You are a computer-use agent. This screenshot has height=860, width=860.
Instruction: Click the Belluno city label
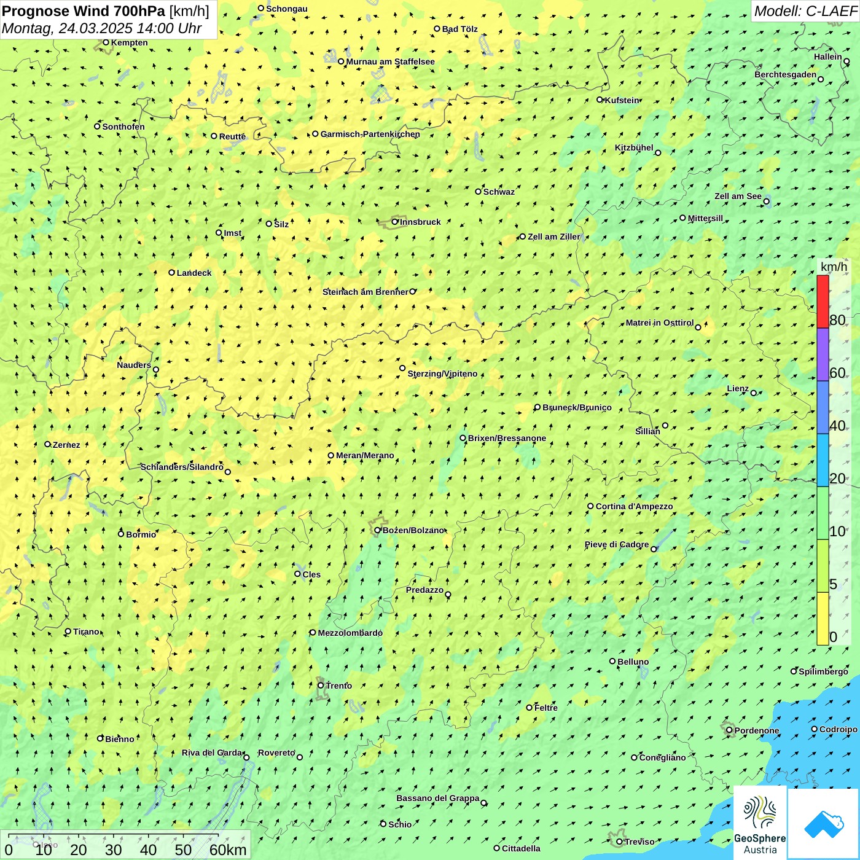click(x=633, y=662)
